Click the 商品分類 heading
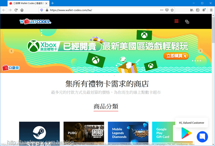 106,106
